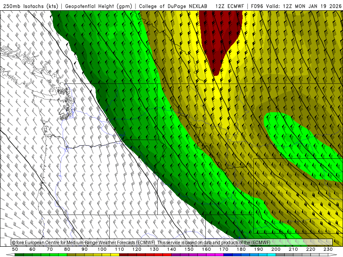
Task: Click the '110' value on the color scale
Action: point(120,249)
